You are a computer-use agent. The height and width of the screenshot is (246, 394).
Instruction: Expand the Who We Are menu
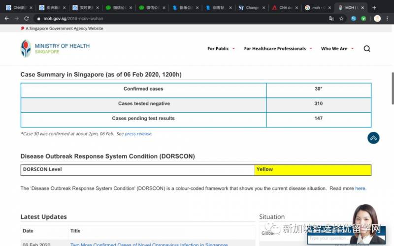(x=337, y=49)
